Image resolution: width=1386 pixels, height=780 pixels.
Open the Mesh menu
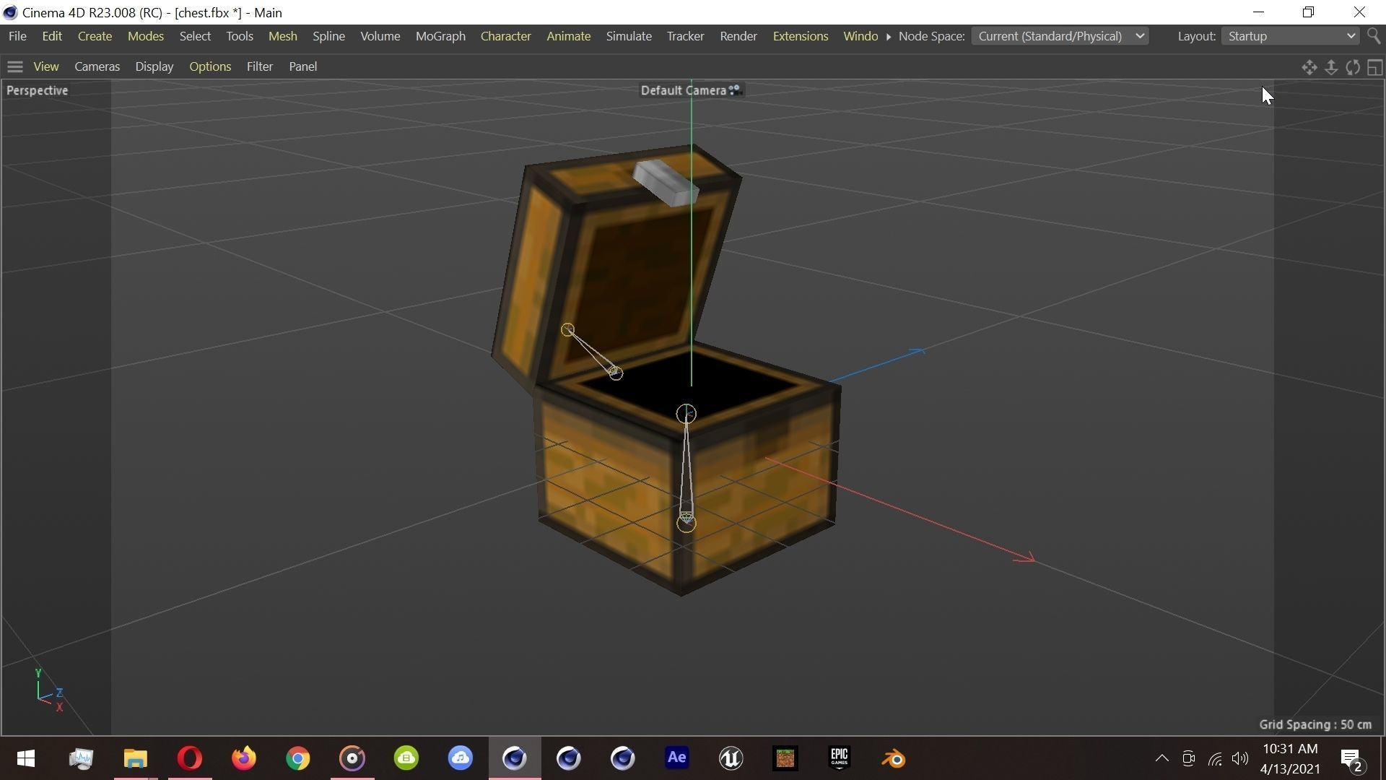point(283,36)
